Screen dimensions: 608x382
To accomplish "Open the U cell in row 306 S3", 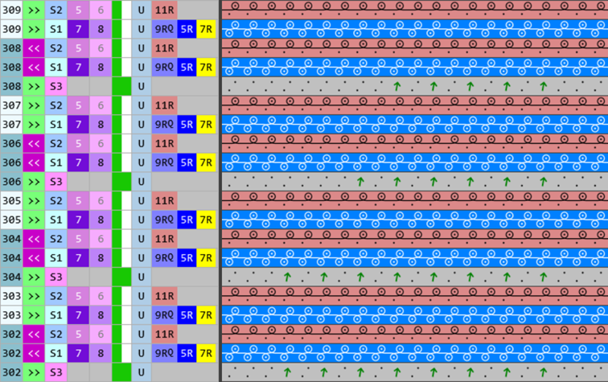I will tap(141, 182).
